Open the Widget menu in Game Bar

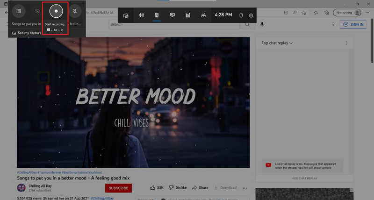click(x=126, y=15)
